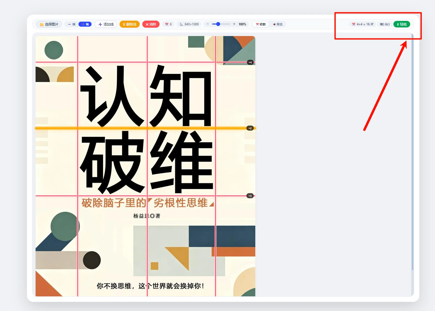Viewport: 435px width, 311px height.
Task: Click the 4×4 = 16 片 pieces badge
Action: (x=363, y=24)
